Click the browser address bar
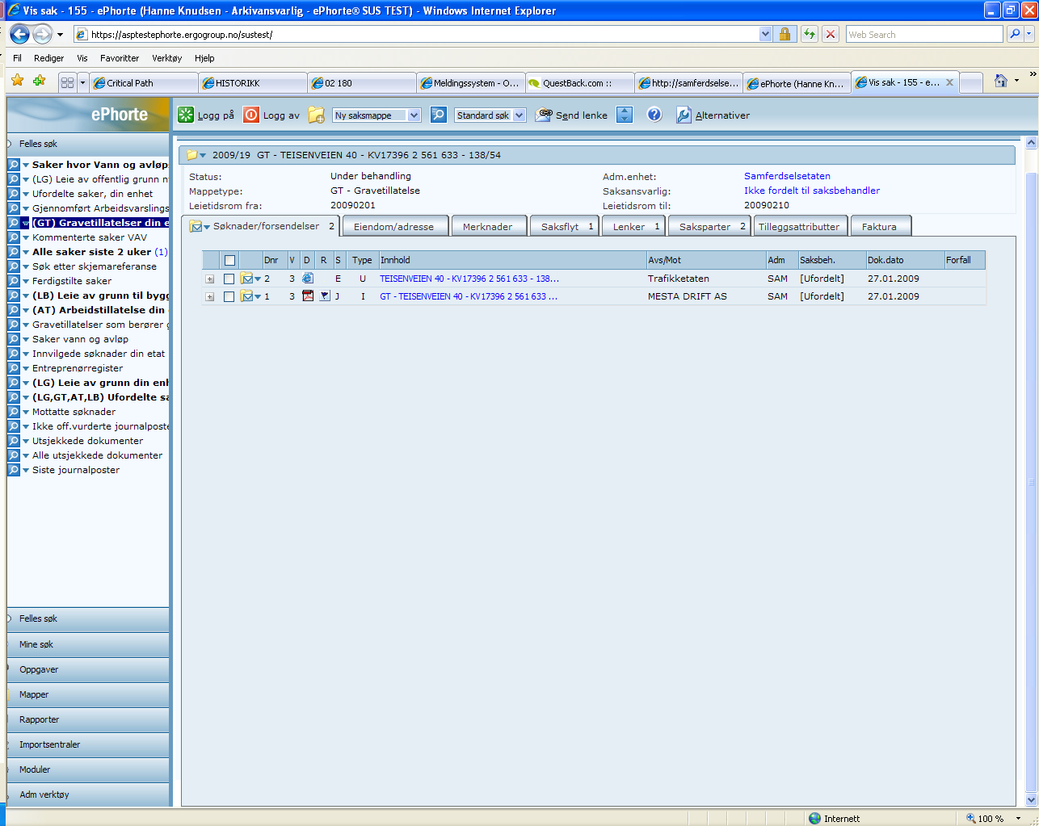Screen dimensions: 1039x826 point(416,34)
